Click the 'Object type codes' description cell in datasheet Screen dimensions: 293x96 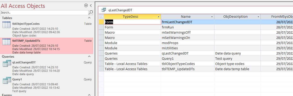(x=237, y=64)
